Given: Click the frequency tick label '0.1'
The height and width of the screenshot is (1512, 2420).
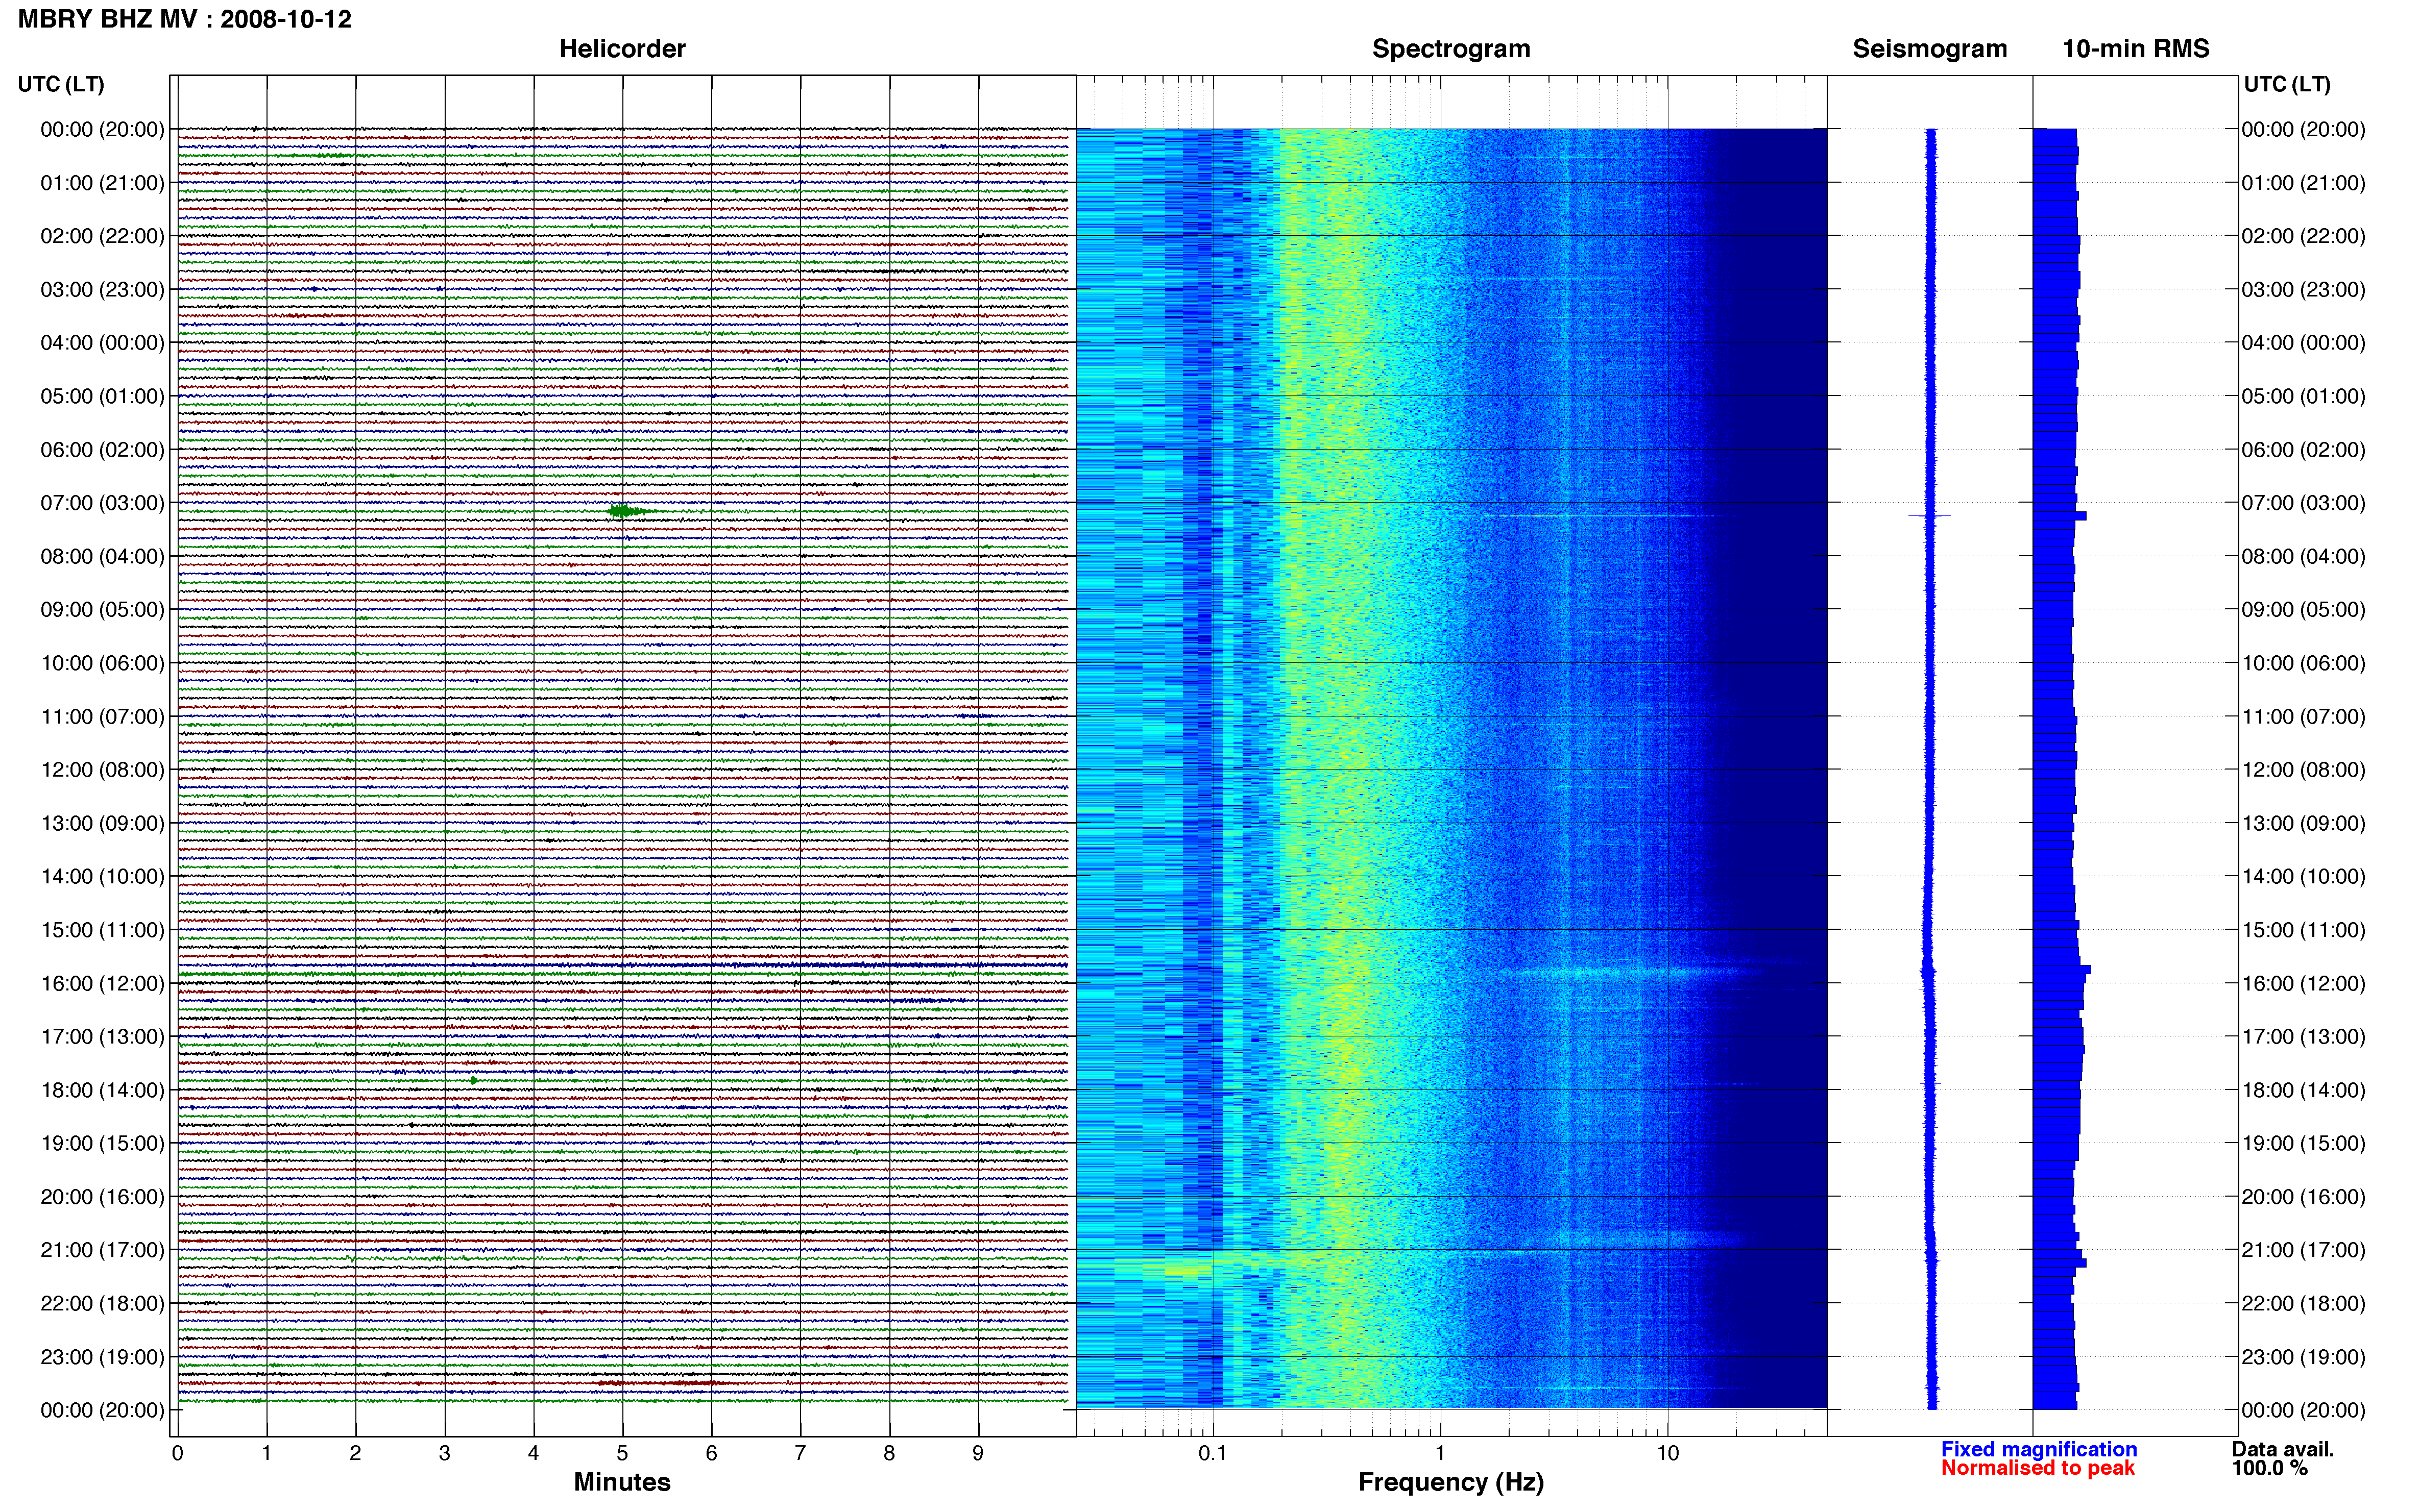Looking at the screenshot, I should tap(1213, 1453).
